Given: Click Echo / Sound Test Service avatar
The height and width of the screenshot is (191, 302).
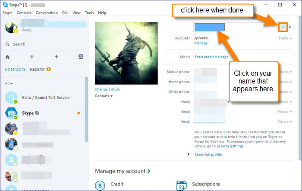Looking at the screenshot, I should [x=11, y=98].
